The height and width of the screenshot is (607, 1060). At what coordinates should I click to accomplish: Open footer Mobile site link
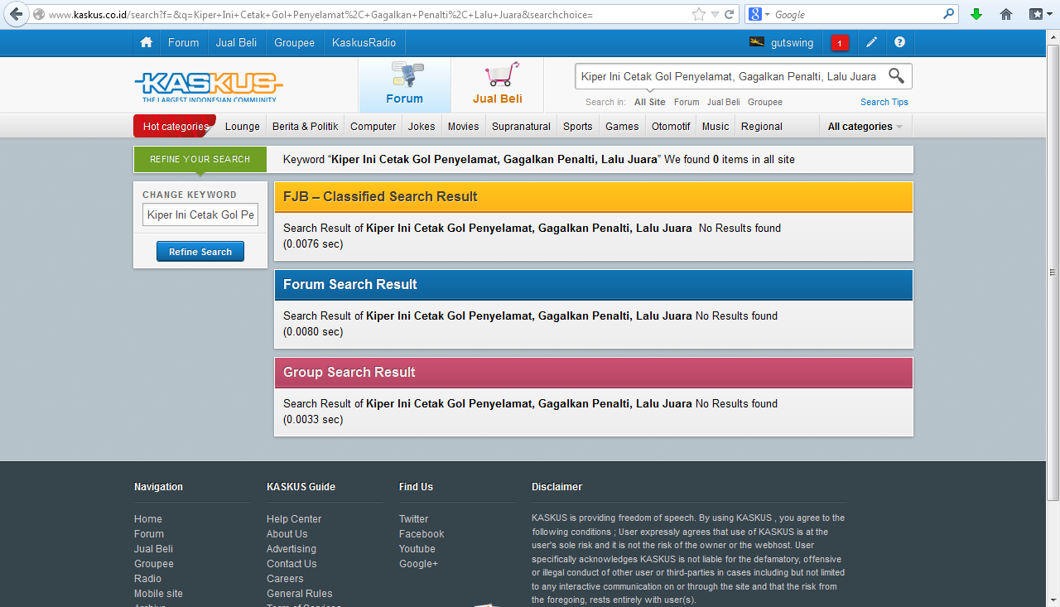[159, 594]
